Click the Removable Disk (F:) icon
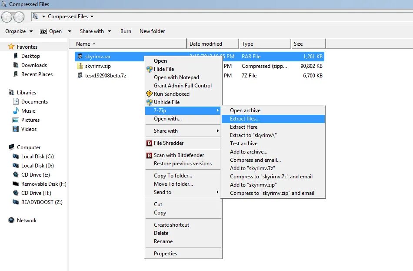413x271 pixels. coord(16,184)
